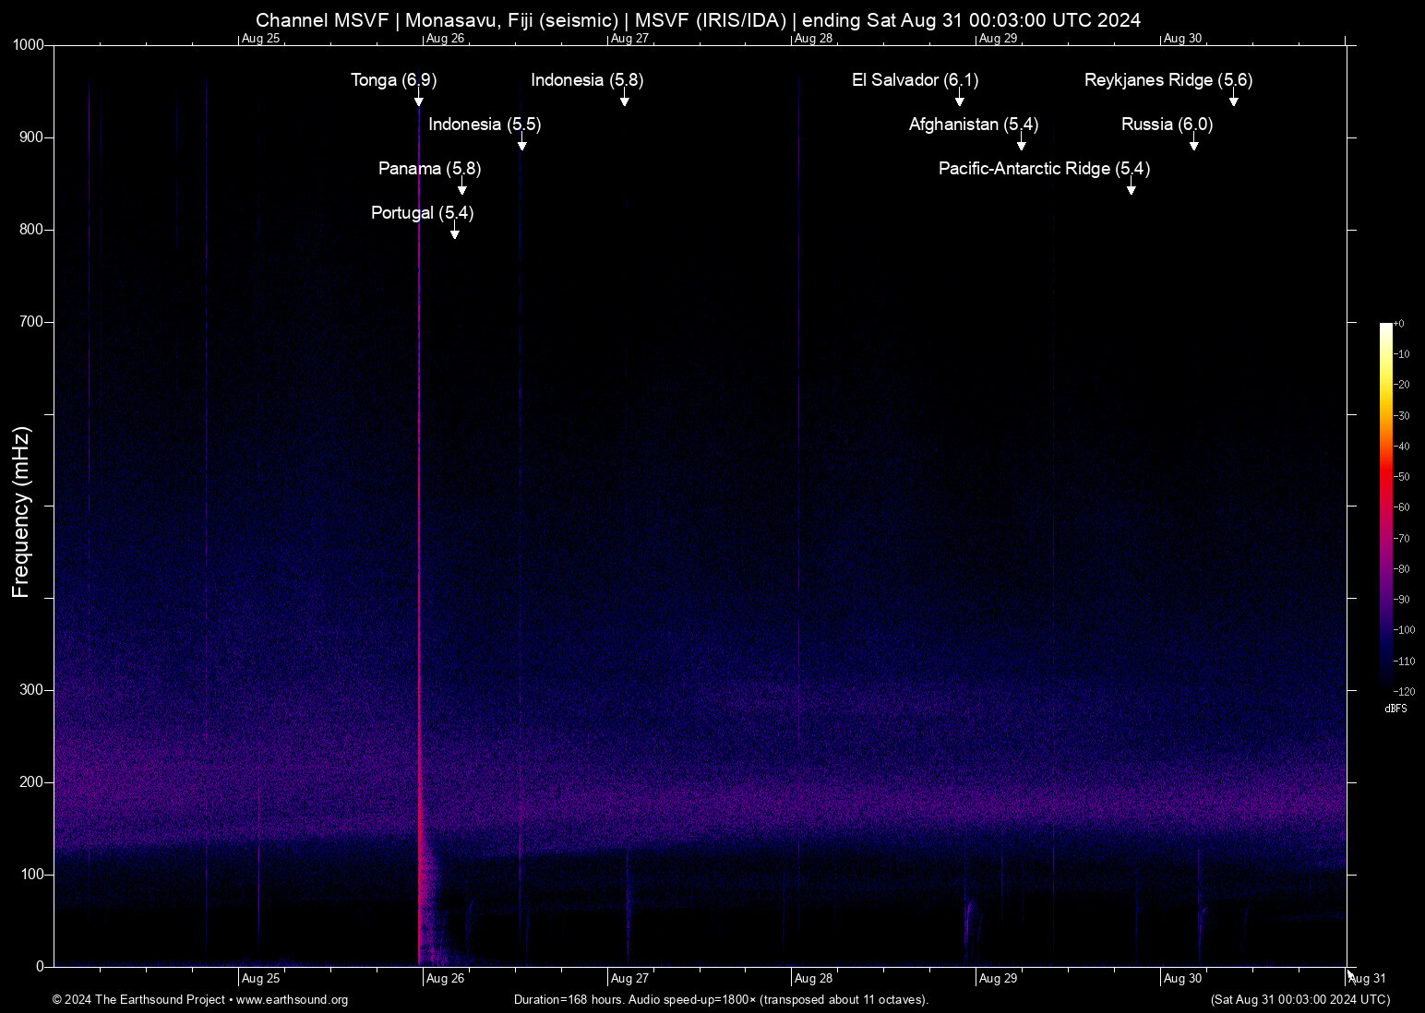Click the Portugal (5.4) marker arrow
This screenshot has width=1425, height=1013.
coord(454,233)
